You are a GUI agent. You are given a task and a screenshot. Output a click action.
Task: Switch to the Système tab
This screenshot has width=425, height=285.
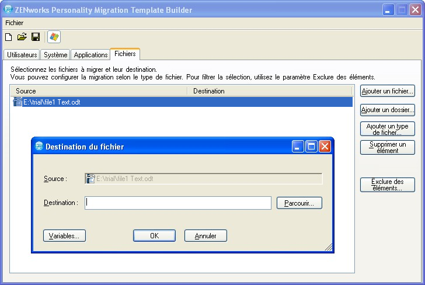pos(55,55)
